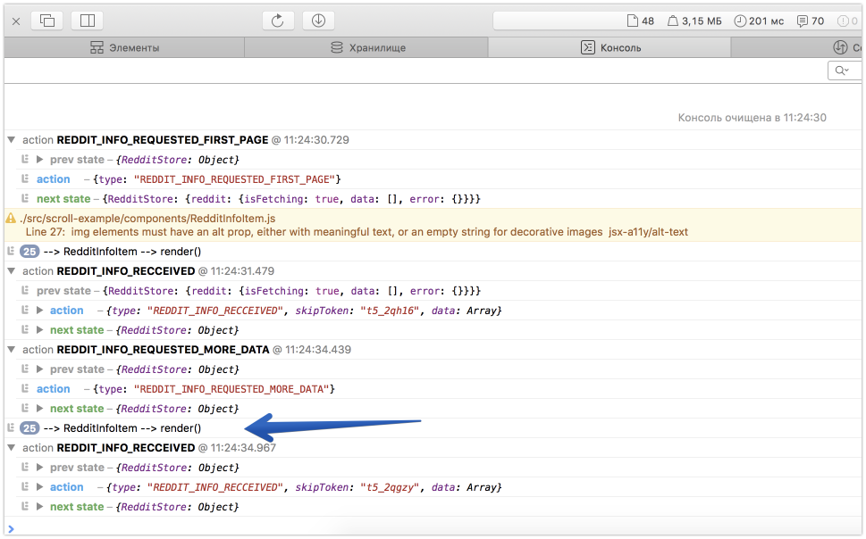Collapse the REDDIT_INFO_REQUESTED_FIRST_PAGE action group
Image resolution: width=866 pixels, height=539 pixels.
pos(11,140)
